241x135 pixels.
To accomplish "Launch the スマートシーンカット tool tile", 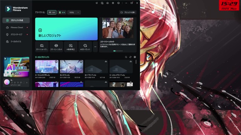I will [x=56, y=47].
